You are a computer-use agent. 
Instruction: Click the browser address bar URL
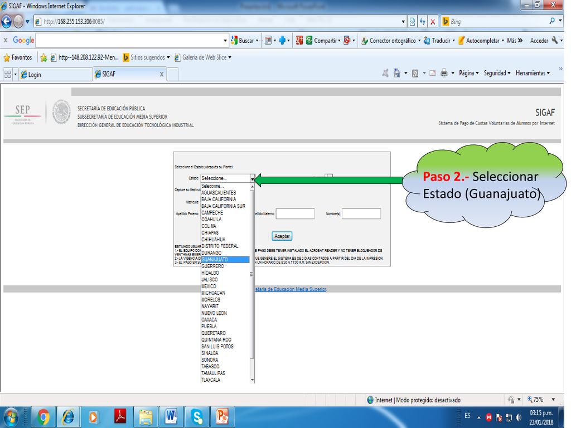click(74, 22)
